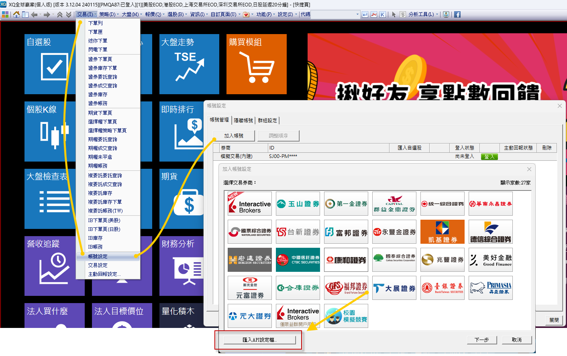The image size is (567, 356).
Task: Click the 下一步 button
Action: pos(482,340)
